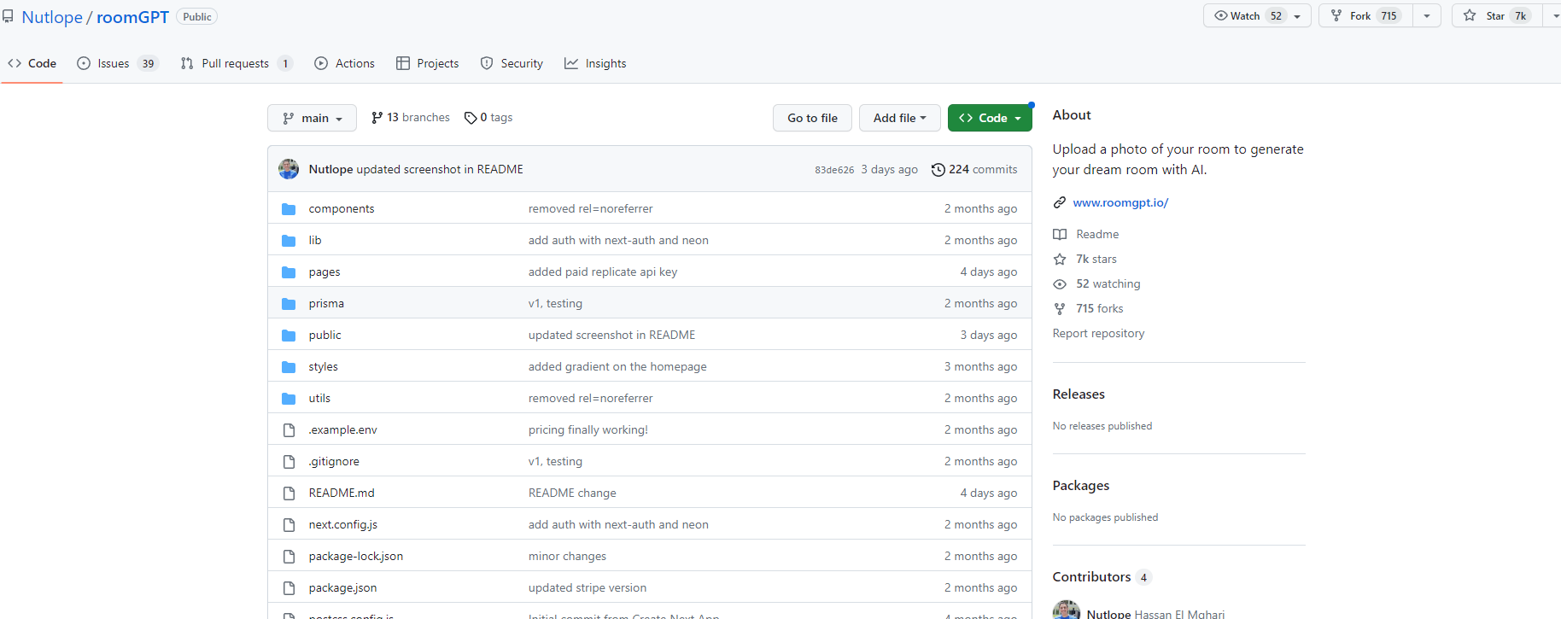Open commit message 'added paid replicate api key'
1561x619 pixels.
[x=603, y=272]
